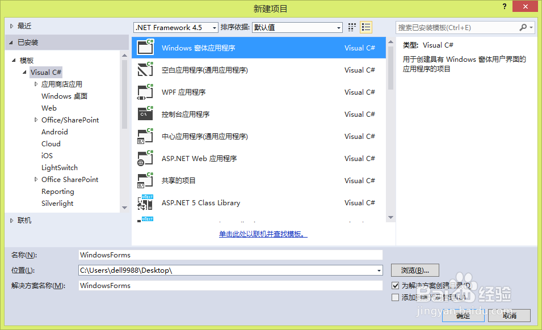This screenshot has height=330, width=542.
Task: Collapse the 已安装 section
Action: click(11, 43)
